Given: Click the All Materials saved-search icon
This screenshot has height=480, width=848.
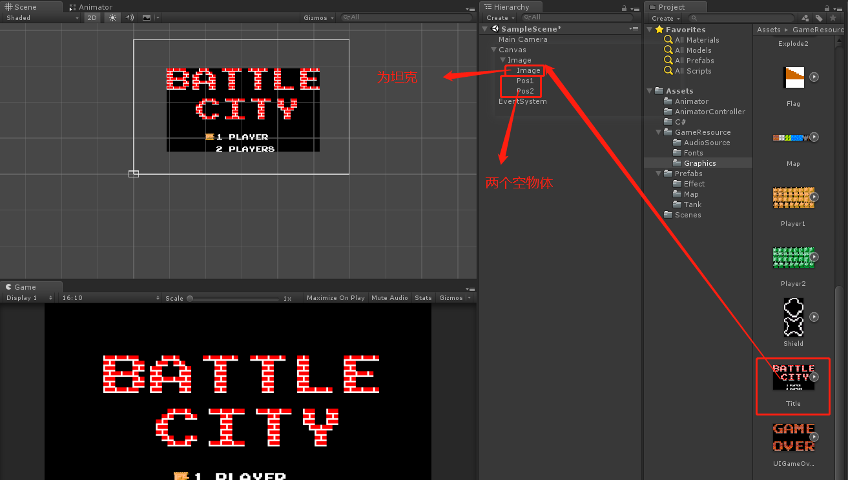Looking at the screenshot, I should pos(668,40).
